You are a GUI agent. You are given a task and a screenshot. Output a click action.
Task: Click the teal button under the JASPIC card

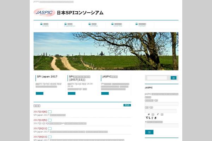click(x=105, y=93)
